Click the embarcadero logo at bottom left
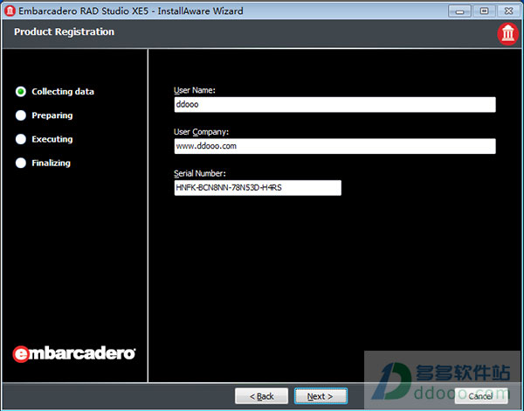The image size is (524, 411). (x=74, y=353)
